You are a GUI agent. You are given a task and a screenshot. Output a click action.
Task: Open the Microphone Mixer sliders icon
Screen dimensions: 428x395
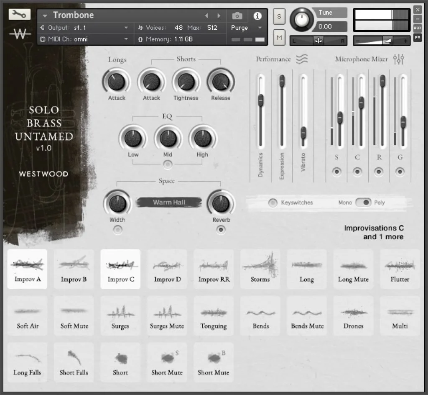398,59
